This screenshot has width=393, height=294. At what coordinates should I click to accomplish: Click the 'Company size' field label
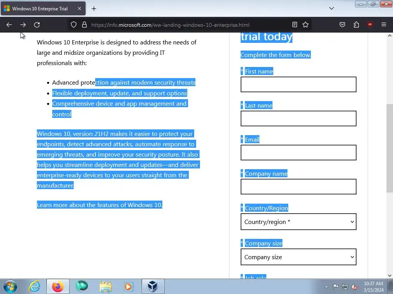[263, 243]
